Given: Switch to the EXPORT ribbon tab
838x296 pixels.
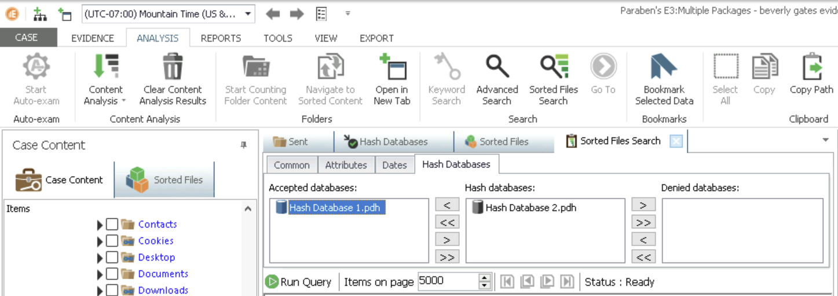Looking at the screenshot, I should point(376,38).
